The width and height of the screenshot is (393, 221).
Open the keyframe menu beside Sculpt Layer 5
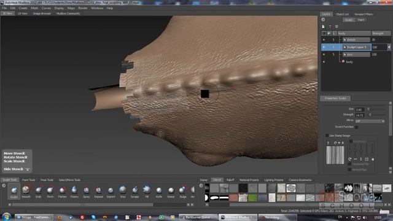point(389,47)
